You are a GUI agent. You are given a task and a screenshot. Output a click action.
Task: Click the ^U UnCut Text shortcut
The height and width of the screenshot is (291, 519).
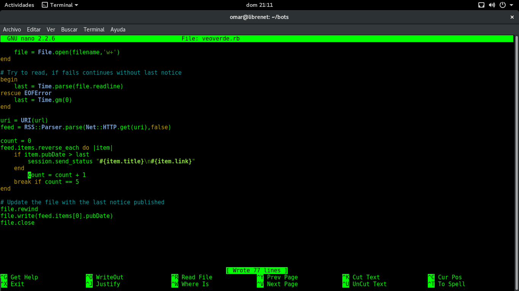[x=365, y=284]
